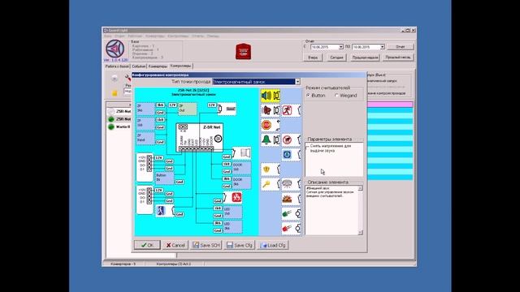Screen dimensions: 520x292
Task: Select the Matrix II controller row
Action: click(119, 127)
